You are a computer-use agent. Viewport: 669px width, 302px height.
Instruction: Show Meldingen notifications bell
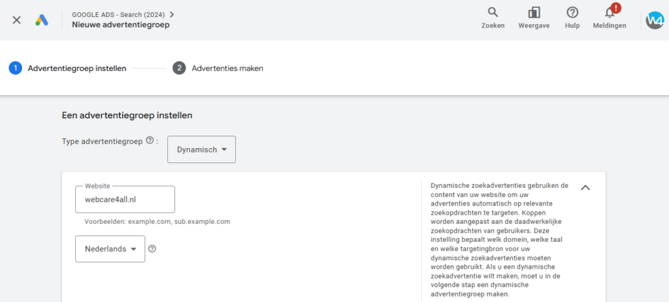click(x=610, y=12)
